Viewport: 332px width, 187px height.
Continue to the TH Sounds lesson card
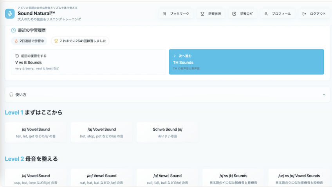pos(247,62)
